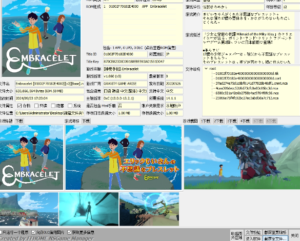
Task: Click the 存档数据大小 field
Action: tap(174, 113)
